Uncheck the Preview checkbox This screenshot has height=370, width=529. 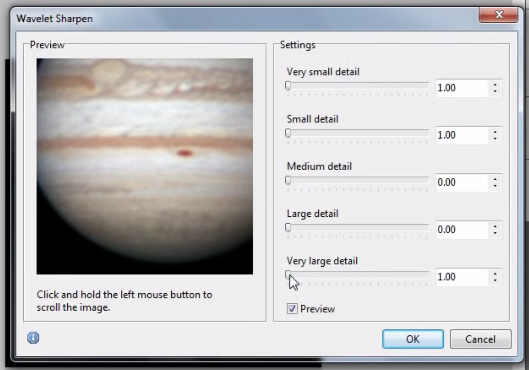292,309
